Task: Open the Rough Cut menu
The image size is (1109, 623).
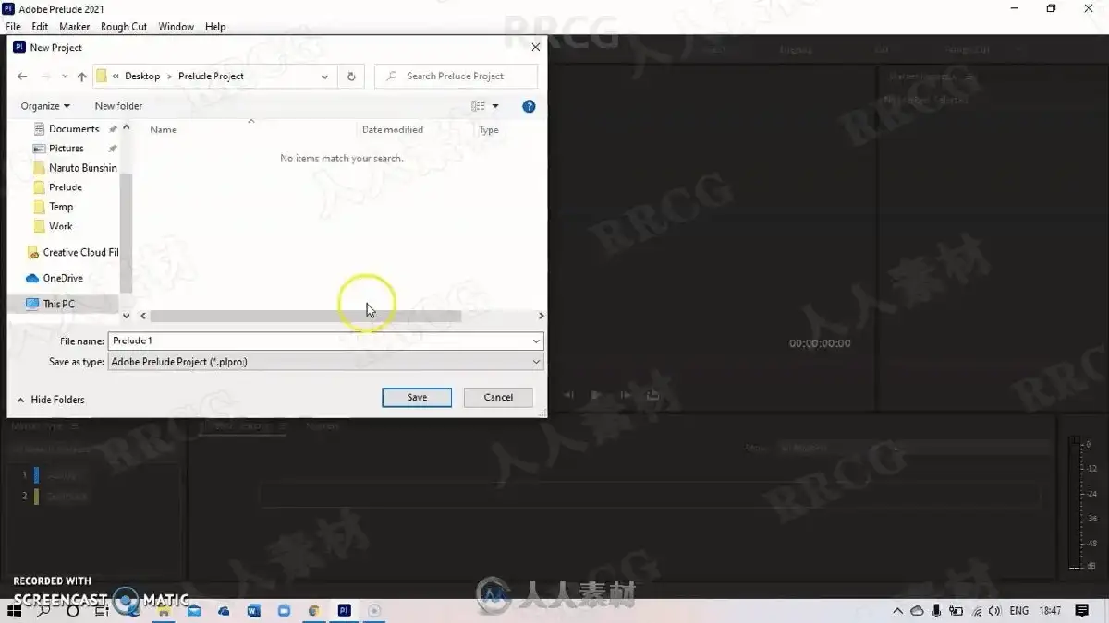Action: tap(124, 27)
